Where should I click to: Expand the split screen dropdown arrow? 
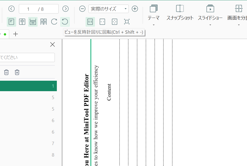tap(239, 25)
